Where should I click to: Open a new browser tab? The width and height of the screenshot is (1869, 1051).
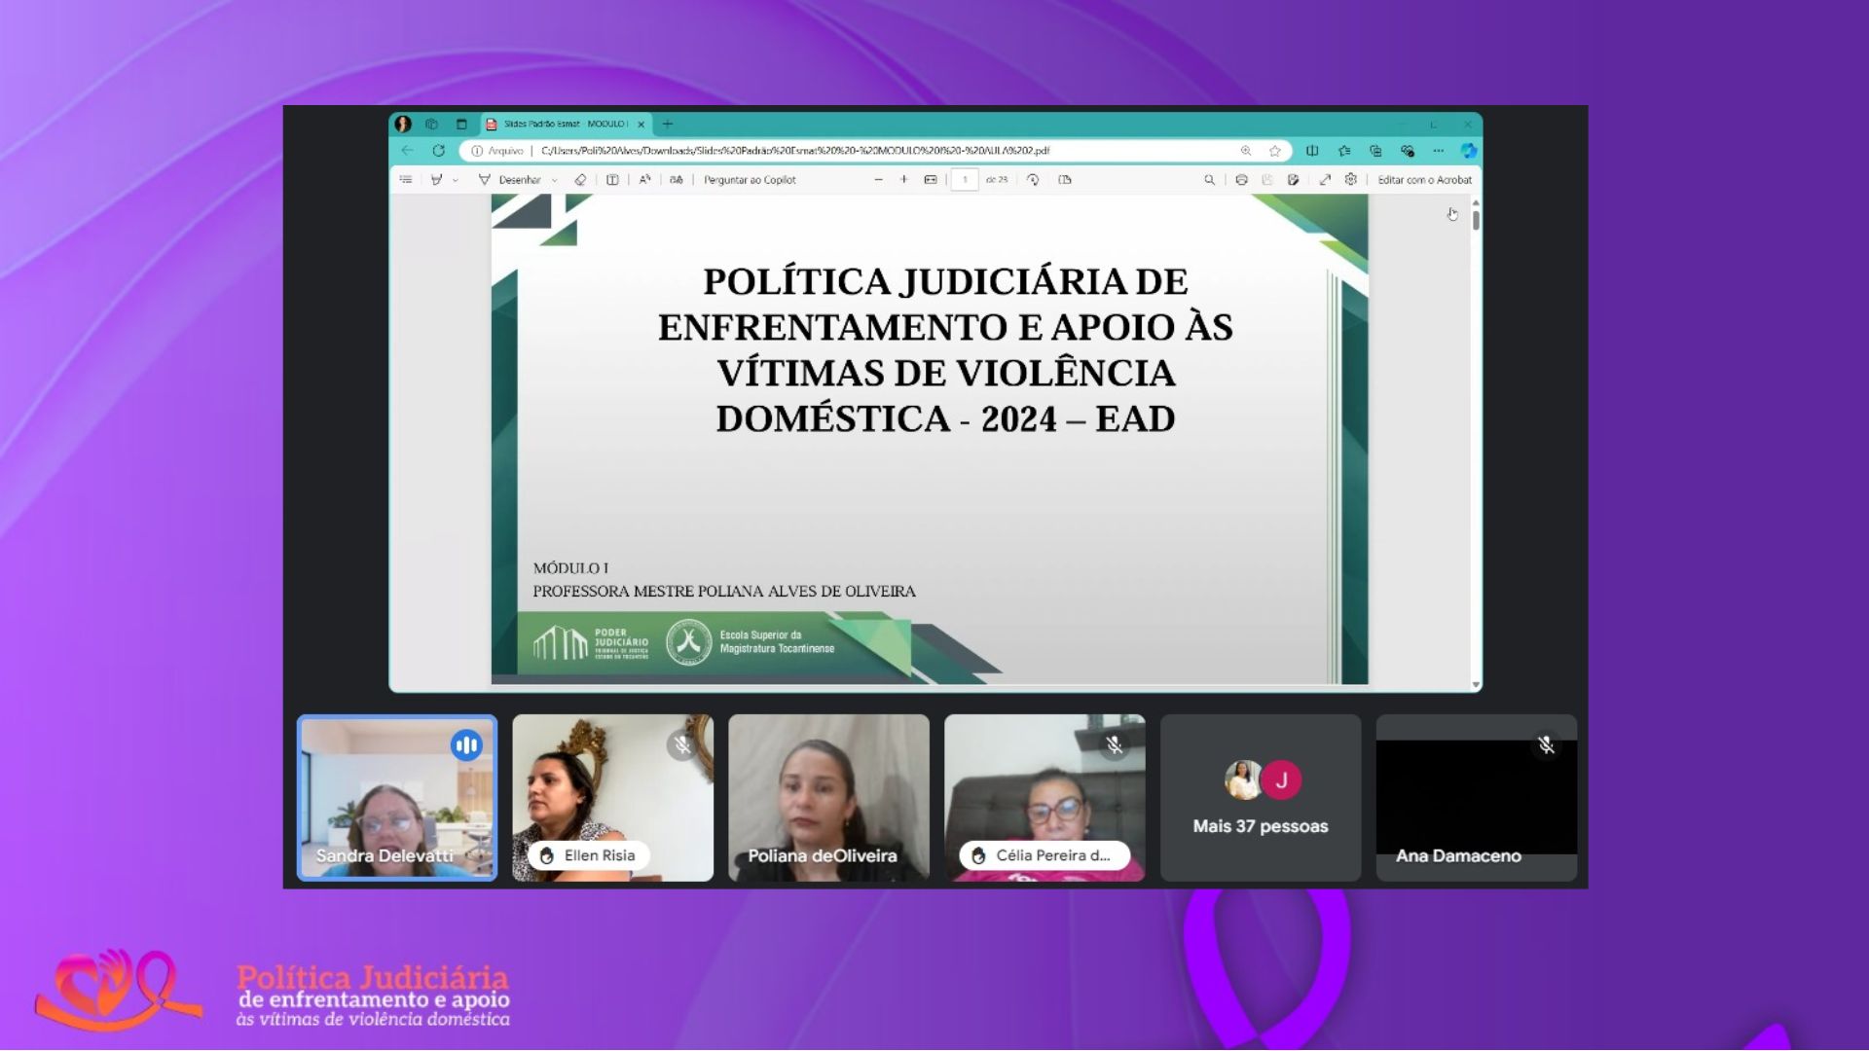(668, 125)
